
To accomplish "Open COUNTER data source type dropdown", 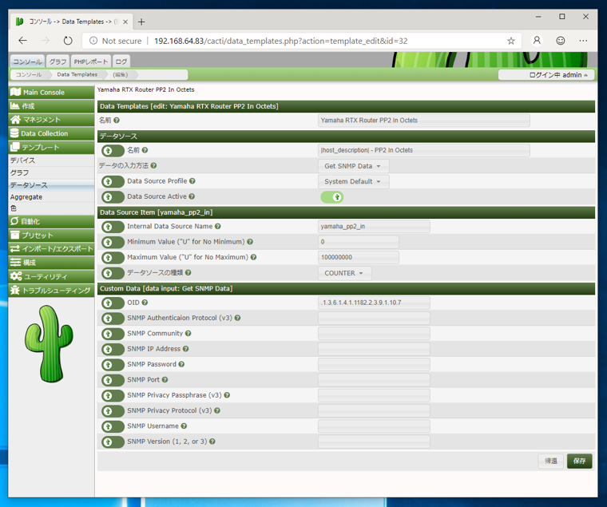I will click(344, 273).
